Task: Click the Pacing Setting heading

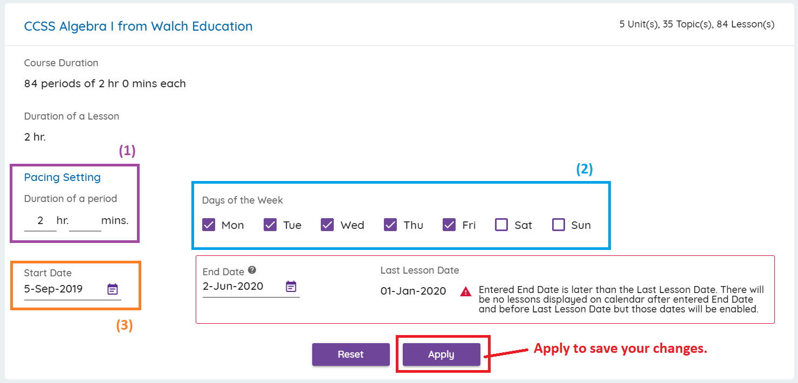Action: pos(63,177)
